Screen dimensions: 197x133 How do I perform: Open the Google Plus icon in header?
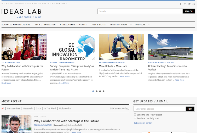[185, 4]
